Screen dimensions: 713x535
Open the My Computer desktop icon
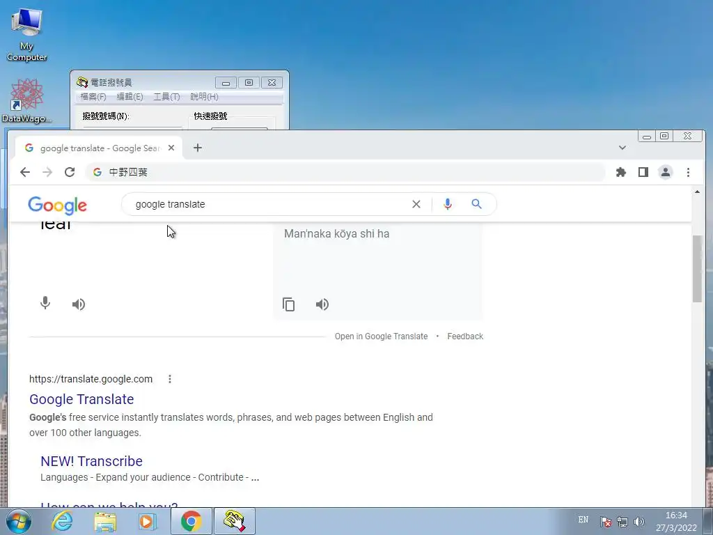click(26, 36)
